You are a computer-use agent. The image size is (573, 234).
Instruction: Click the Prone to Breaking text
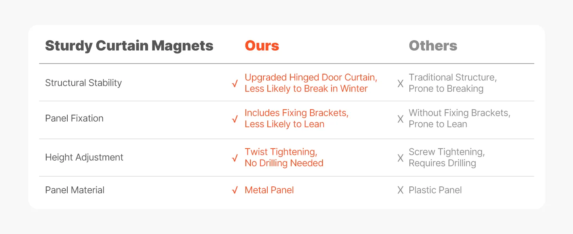coord(446,89)
